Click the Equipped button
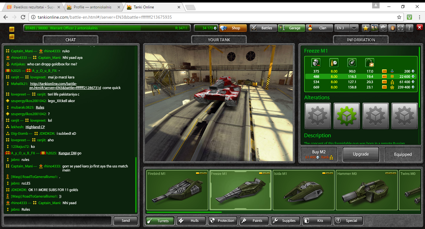The image size is (425, 229). 403,154
